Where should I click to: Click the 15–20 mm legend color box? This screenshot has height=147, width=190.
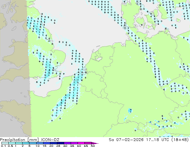[46, 143]
